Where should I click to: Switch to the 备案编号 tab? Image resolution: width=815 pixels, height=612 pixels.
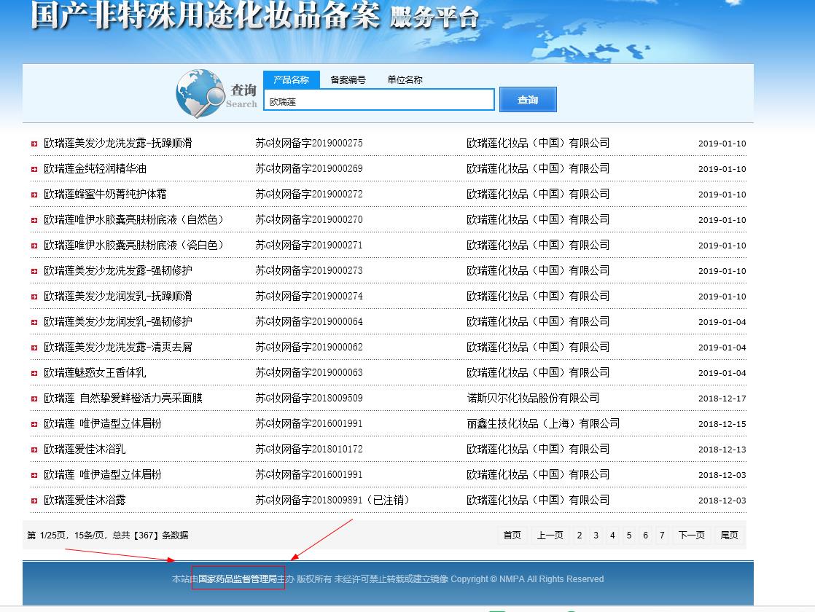(x=348, y=79)
